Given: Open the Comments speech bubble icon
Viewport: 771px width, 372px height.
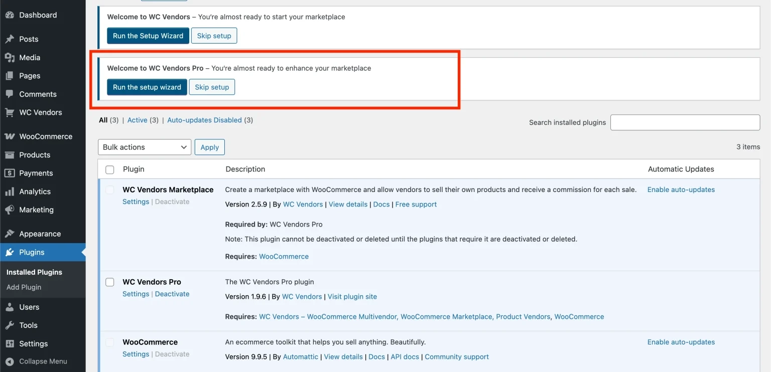Looking at the screenshot, I should (x=10, y=94).
